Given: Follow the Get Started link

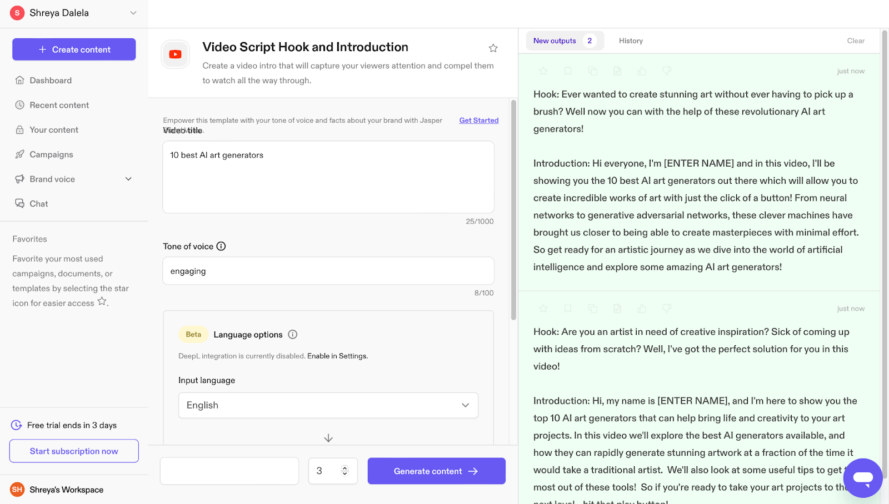Looking at the screenshot, I should coord(479,120).
